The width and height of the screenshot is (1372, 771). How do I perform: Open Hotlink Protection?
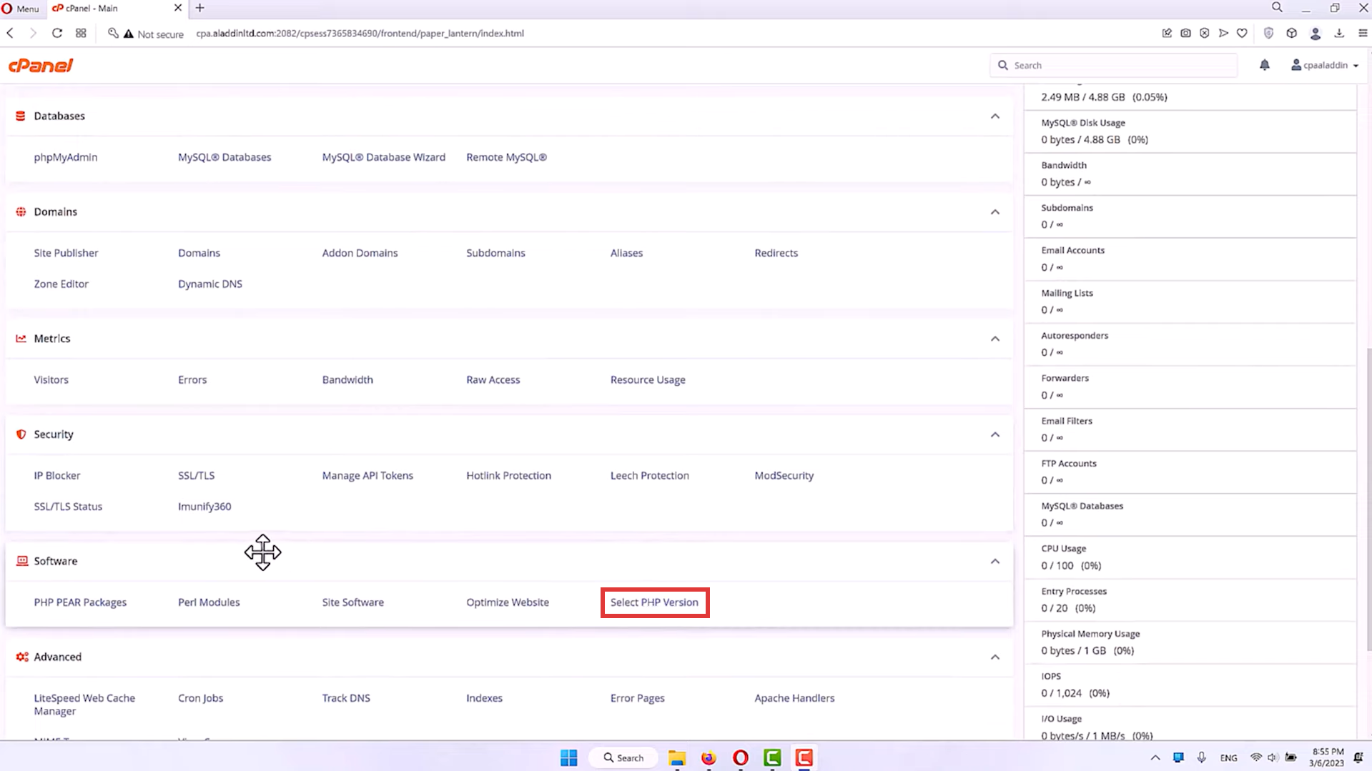point(508,475)
